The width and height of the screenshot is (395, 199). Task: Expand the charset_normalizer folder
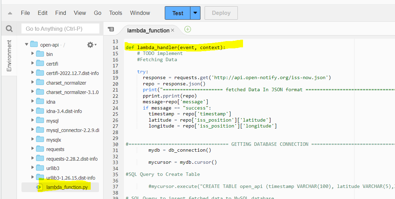coord(33,82)
